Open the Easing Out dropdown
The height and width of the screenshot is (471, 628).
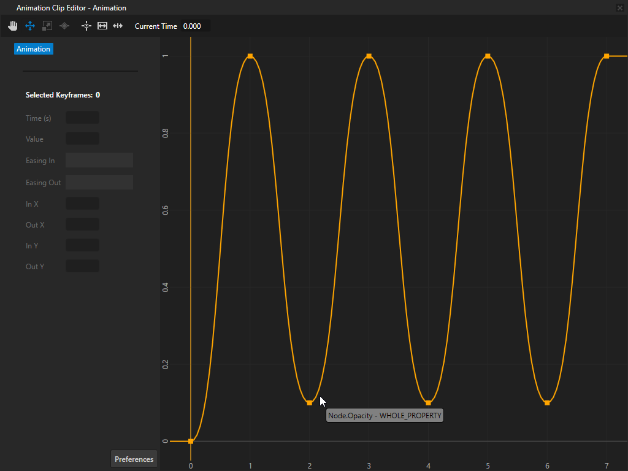[99, 182]
